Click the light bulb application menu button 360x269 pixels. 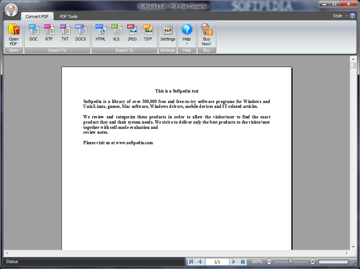pyautogui.click(x=11, y=10)
